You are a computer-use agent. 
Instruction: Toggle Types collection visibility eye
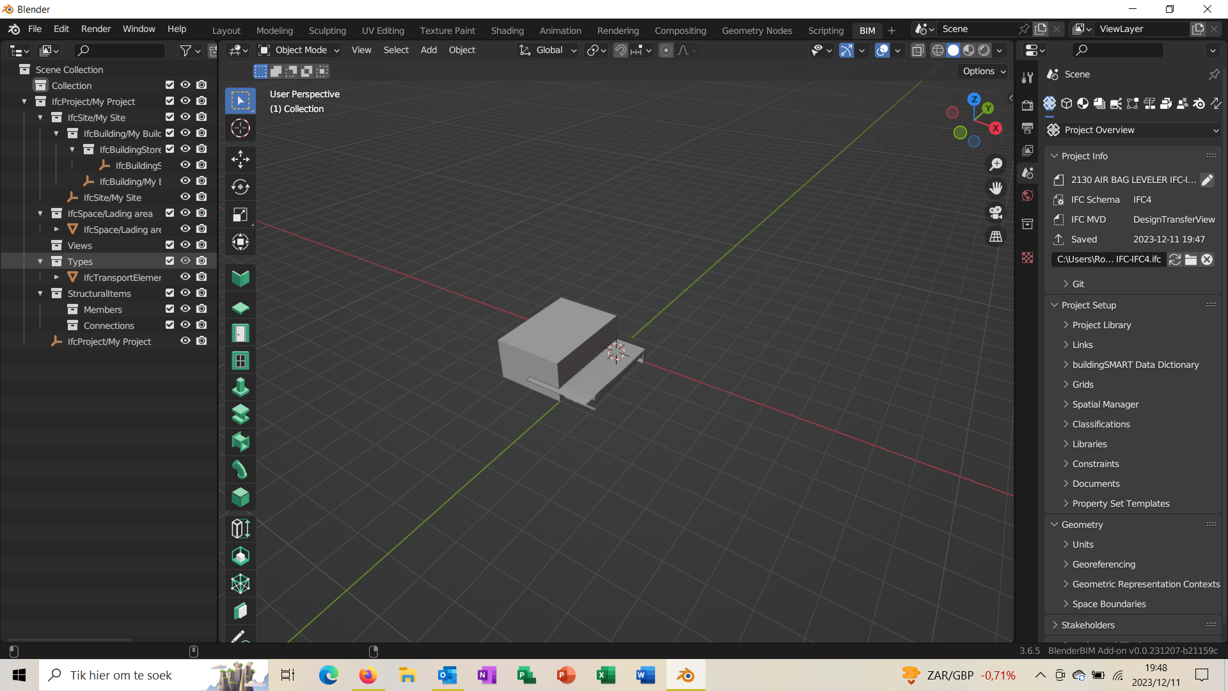tap(185, 261)
